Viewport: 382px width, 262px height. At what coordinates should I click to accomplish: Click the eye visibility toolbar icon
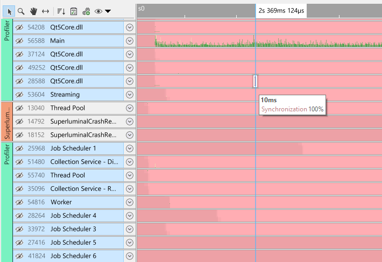tap(98, 11)
